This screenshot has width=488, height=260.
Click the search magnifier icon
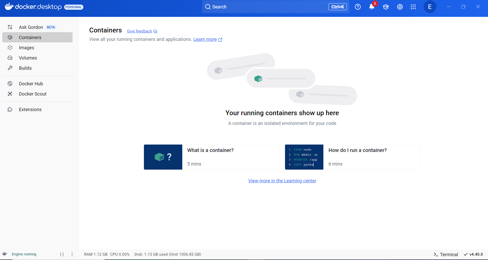[x=208, y=7]
